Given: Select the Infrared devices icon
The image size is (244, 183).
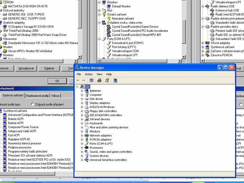Looking at the screenshot, I should [x=87, y=119].
